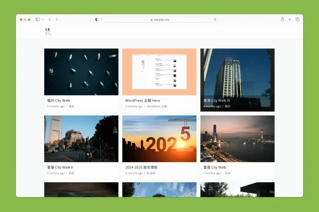Open the 2024-2025 跨年博客 post title

[141, 167]
